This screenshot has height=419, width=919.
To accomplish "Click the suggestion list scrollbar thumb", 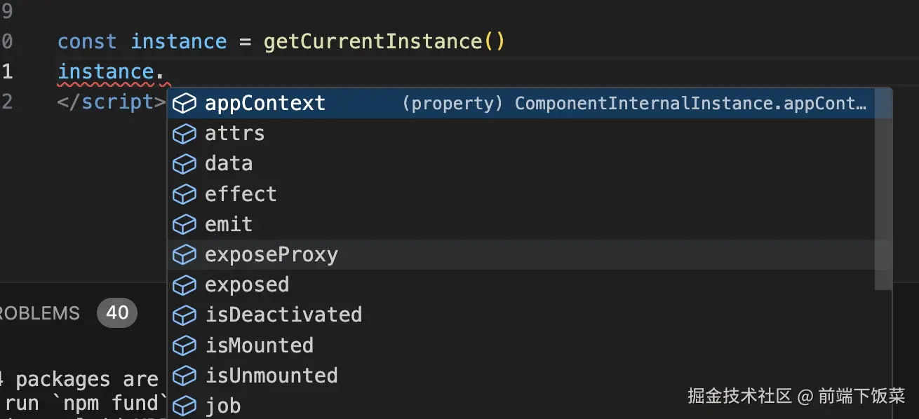I will (x=884, y=189).
